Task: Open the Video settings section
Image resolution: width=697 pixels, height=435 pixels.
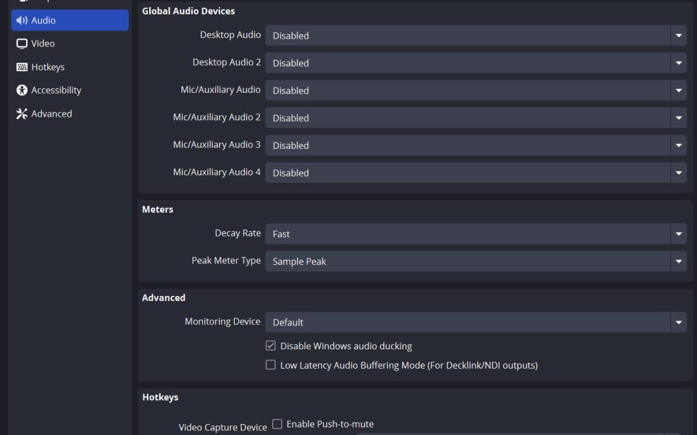Action: click(43, 44)
